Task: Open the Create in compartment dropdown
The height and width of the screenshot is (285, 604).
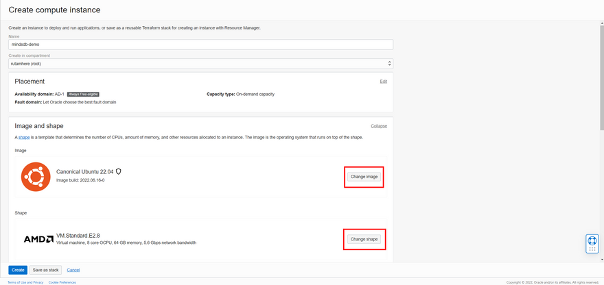Action: 200,64
